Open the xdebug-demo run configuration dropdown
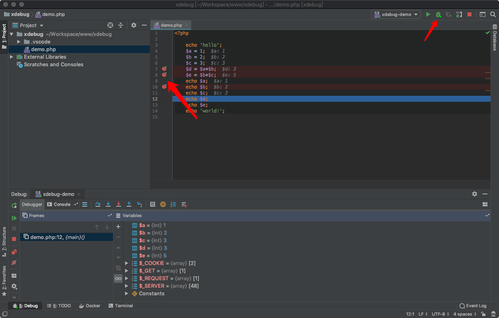Viewport: 499px width, 318px height. point(396,15)
